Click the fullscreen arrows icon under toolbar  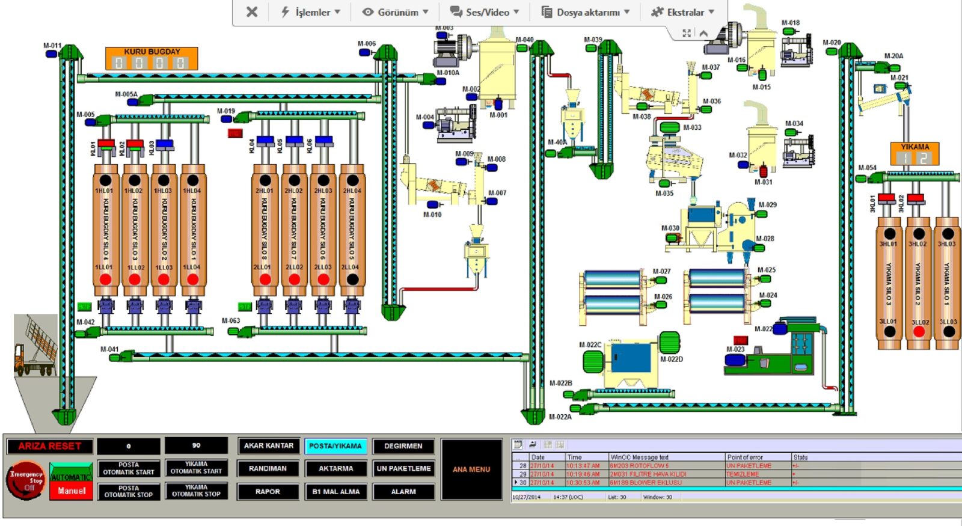click(687, 34)
